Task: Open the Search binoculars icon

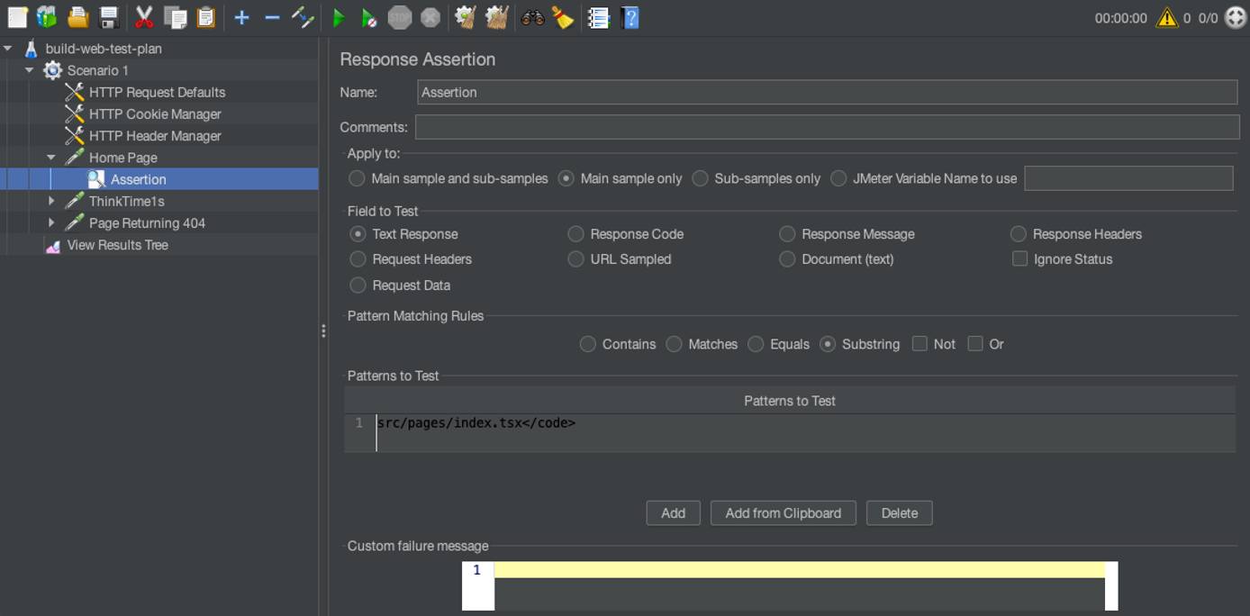Action: pyautogui.click(x=531, y=15)
